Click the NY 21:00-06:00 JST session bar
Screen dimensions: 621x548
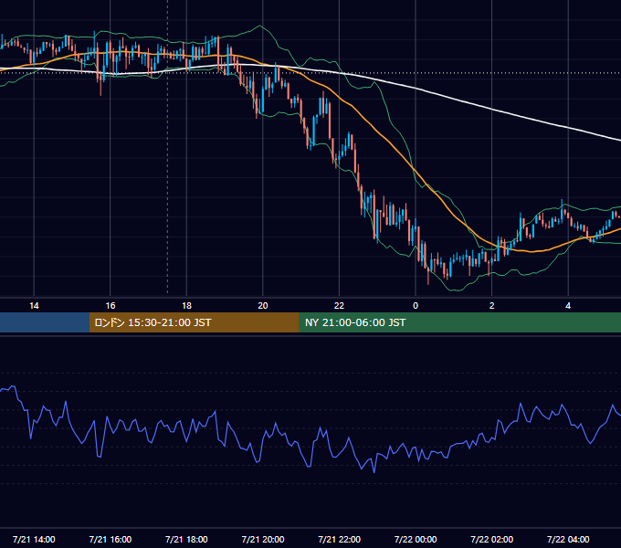[459, 322]
